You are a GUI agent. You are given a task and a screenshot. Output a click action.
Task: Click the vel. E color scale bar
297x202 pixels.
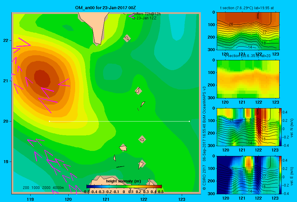[281, 175]
